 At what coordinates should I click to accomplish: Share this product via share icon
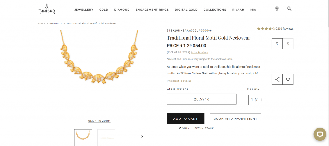point(277,79)
